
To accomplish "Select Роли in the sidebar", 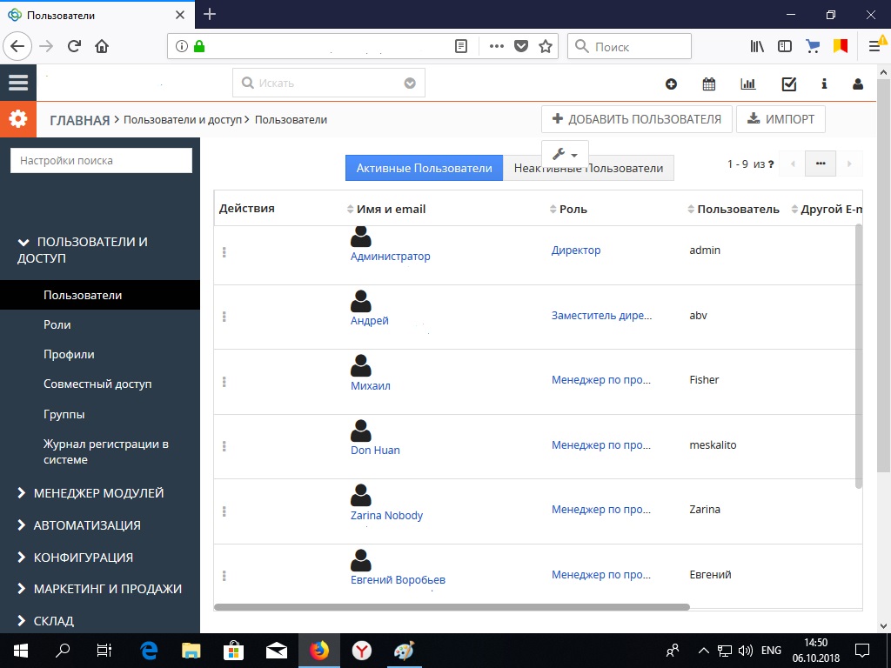I will (x=57, y=324).
